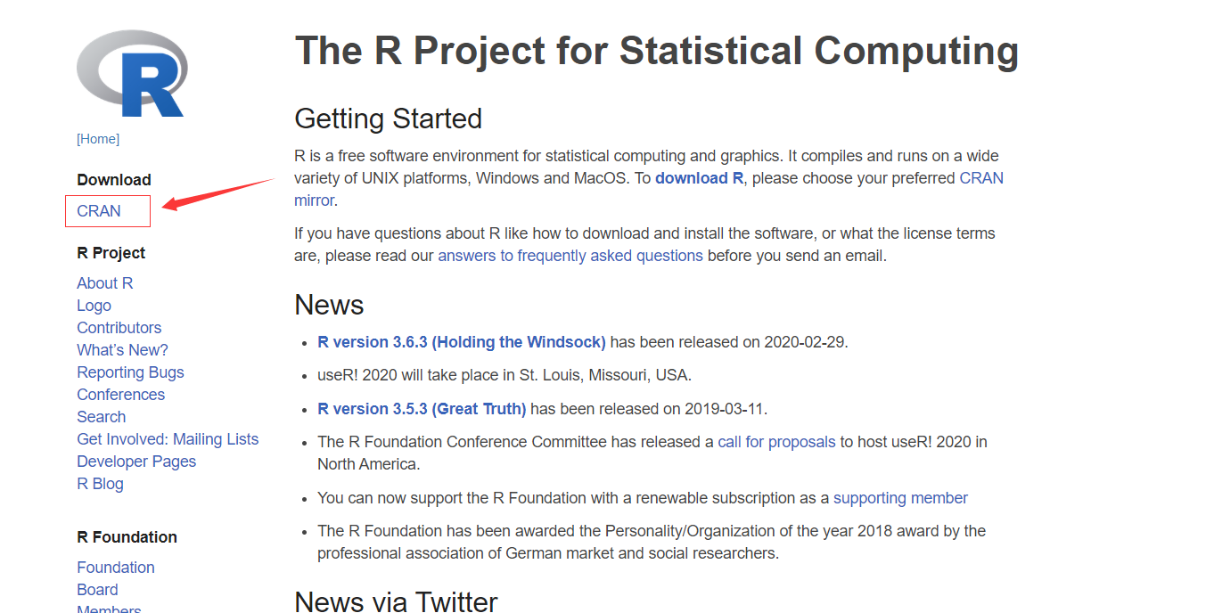This screenshot has width=1214, height=613.
Task: Go to the About R page
Action: tap(105, 283)
